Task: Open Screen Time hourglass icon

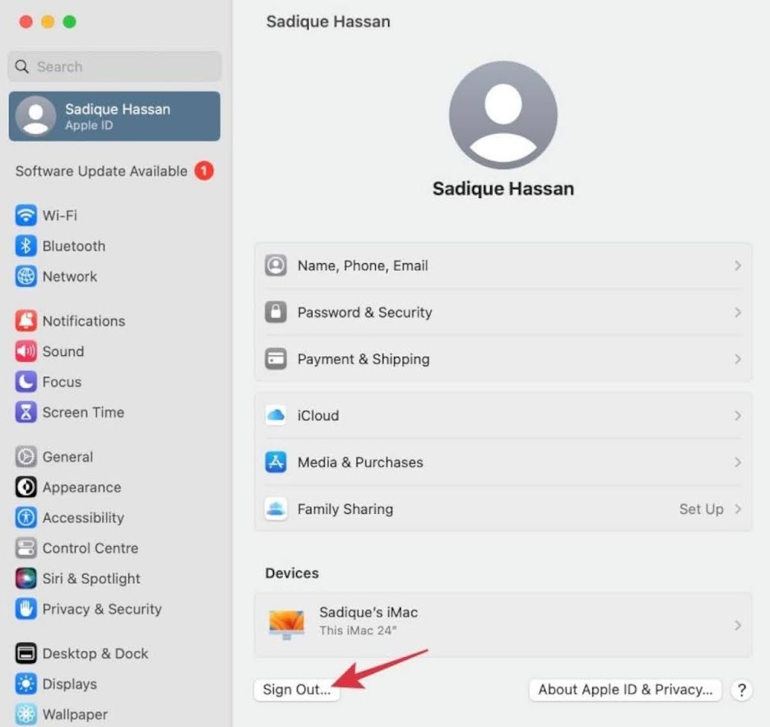Action: pyautogui.click(x=26, y=412)
